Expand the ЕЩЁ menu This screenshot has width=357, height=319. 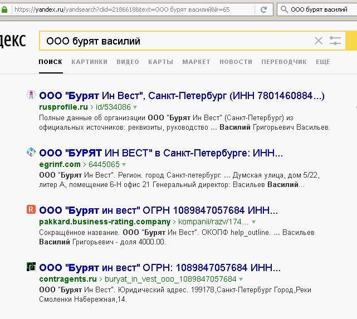pos(323,62)
